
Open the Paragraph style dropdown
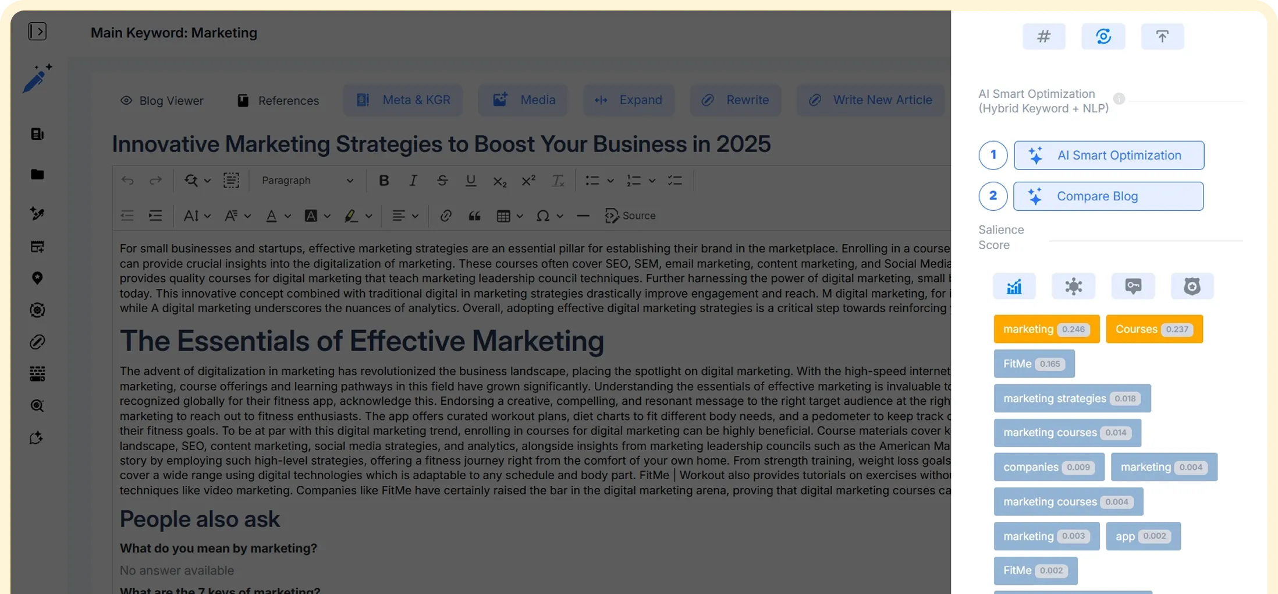click(x=307, y=181)
